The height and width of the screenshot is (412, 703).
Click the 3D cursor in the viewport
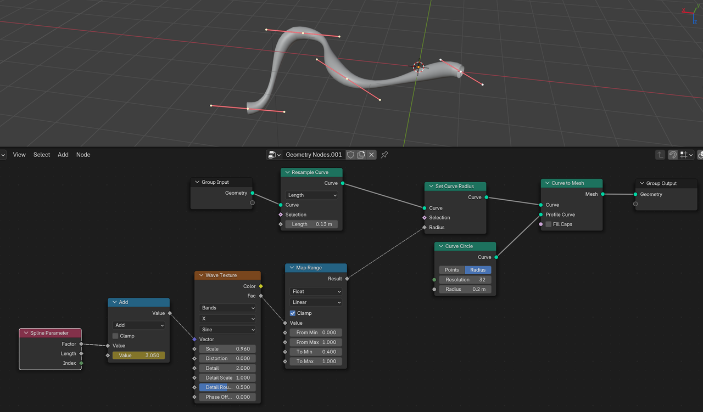419,67
